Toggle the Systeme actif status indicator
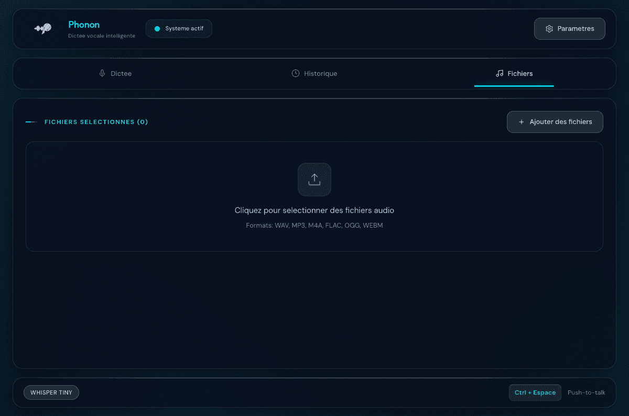 [x=179, y=29]
